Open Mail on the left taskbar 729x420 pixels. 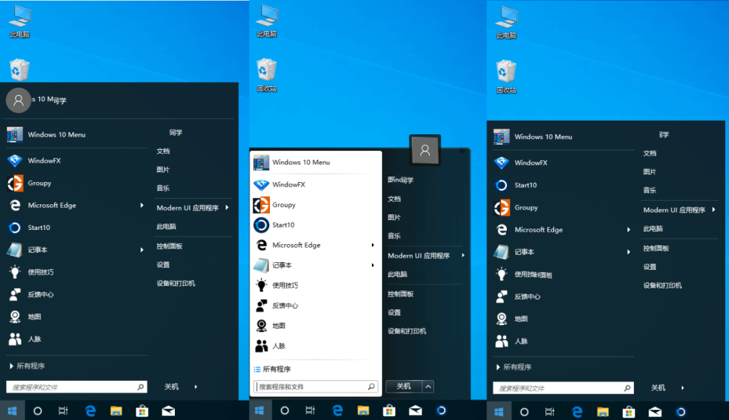coord(168,411)
